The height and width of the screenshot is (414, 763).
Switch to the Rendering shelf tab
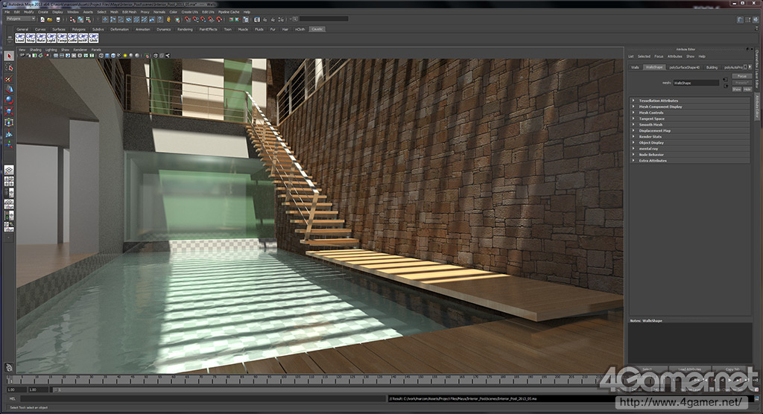coord(184,30)
